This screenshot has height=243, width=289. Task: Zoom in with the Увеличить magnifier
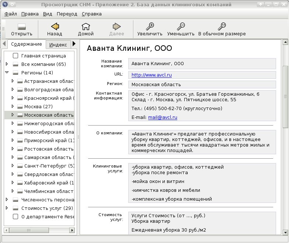(150, 27)
